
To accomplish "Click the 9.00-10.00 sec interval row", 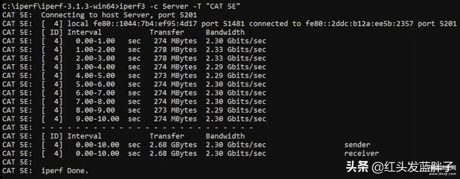I will [134, 119].
